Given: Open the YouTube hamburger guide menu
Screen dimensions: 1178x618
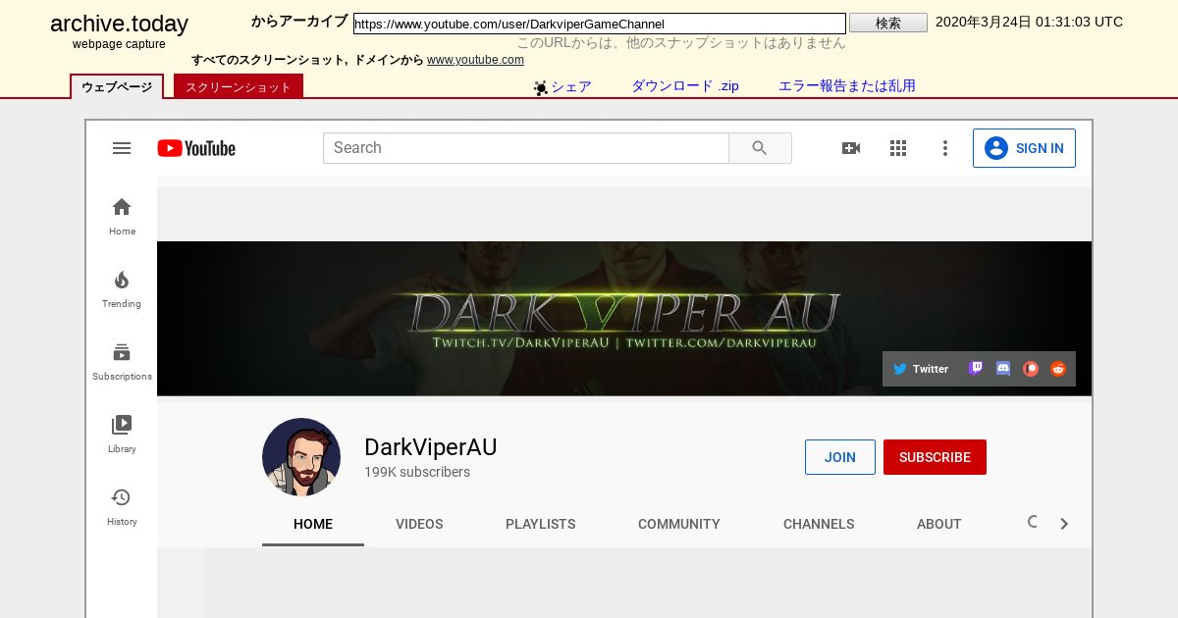Looking at the screenshot, I should pos(122,148).
